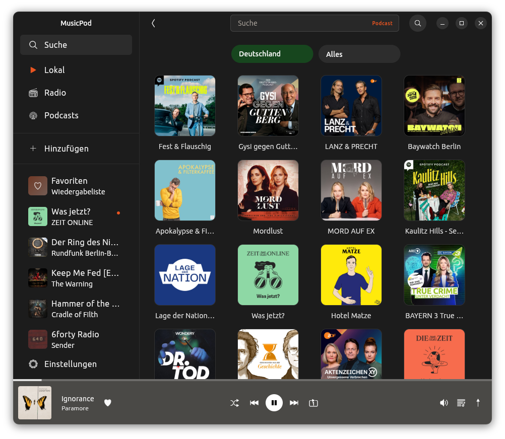Open Aktenzeichen XY podcast cover
The image size is (505, 439).
click(351, 354)
